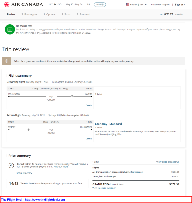Click the Economy - Standard fare heading

pos(108,124)
